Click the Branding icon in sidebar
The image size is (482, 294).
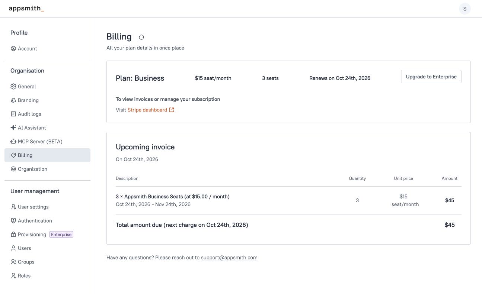[x=13, y=100]
